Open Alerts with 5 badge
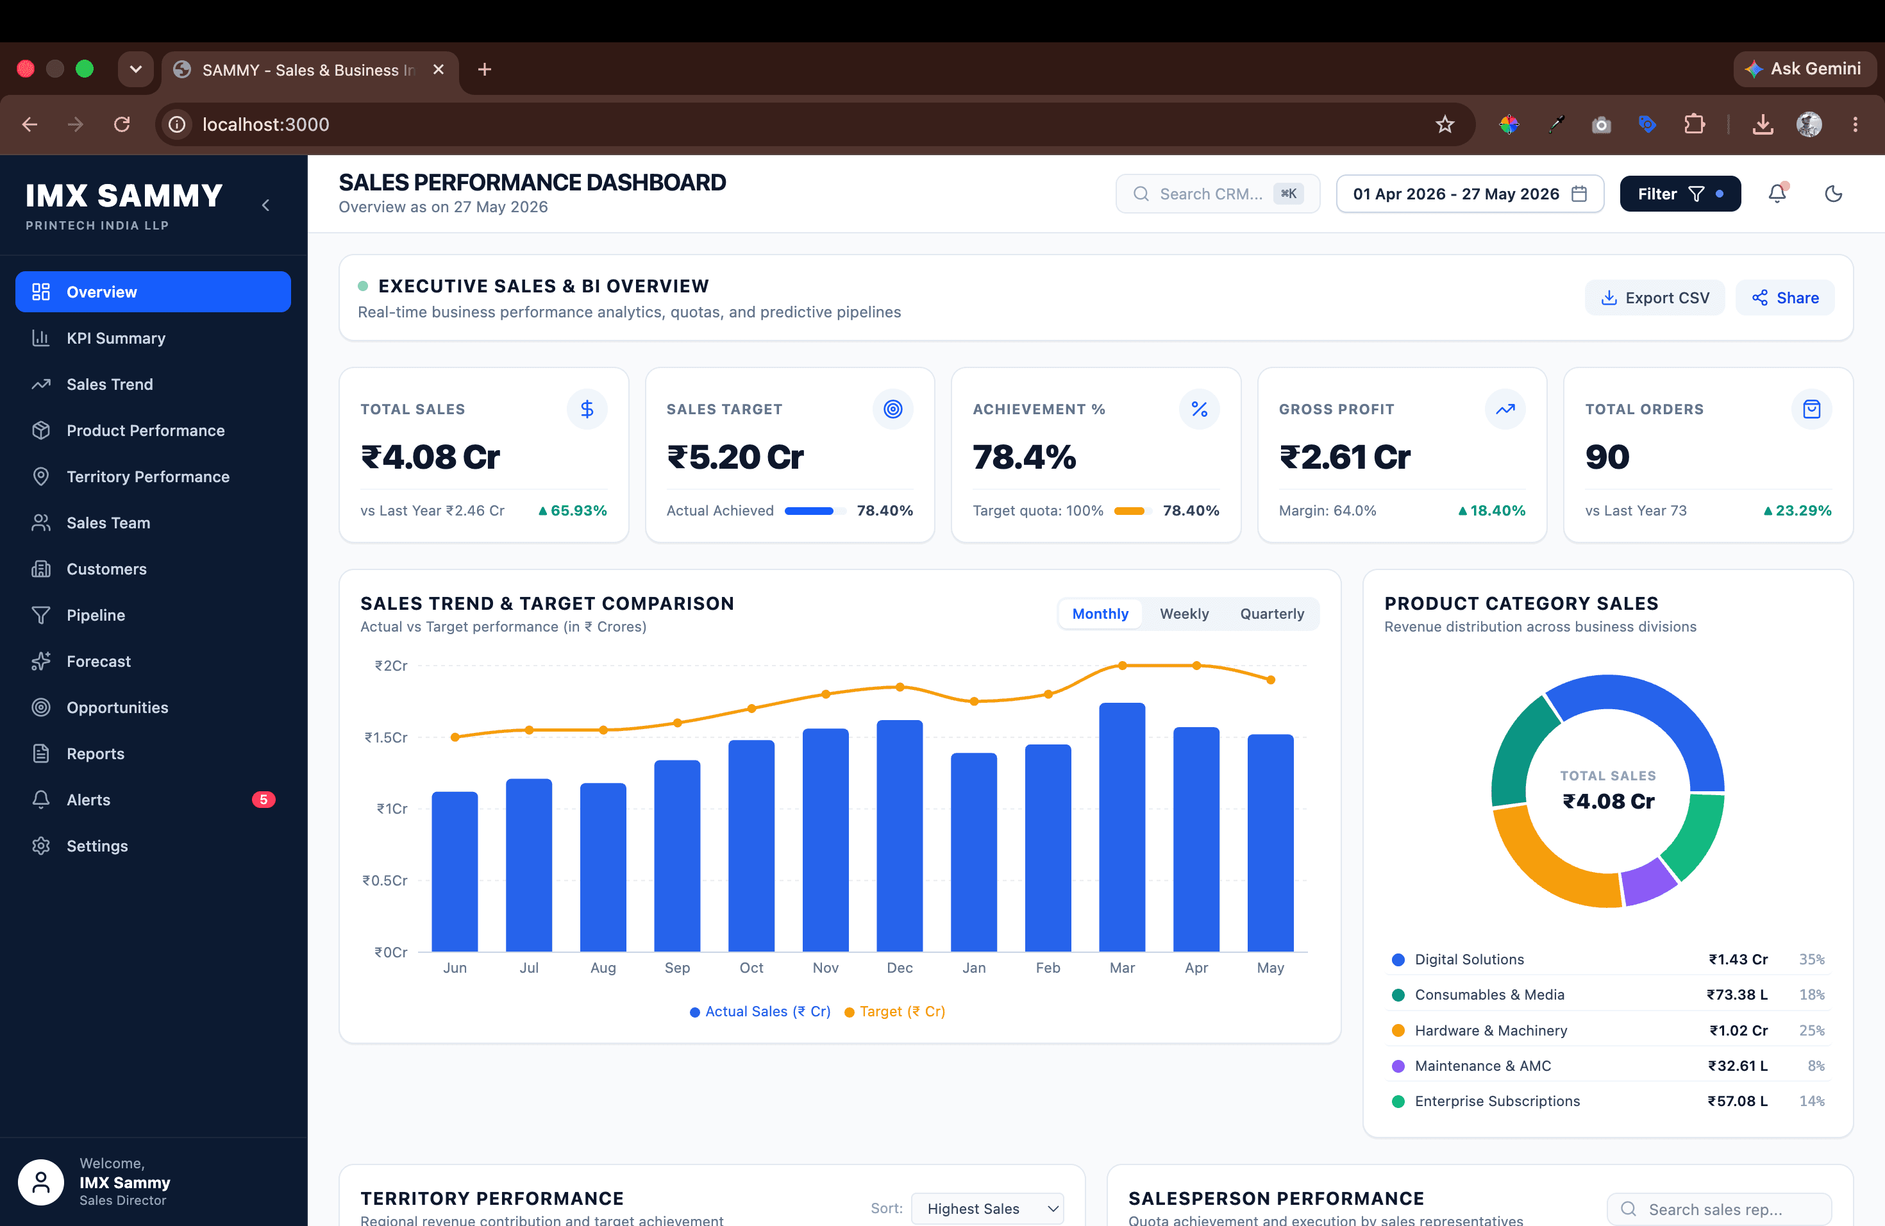1885x1226 pixels. 153,800
